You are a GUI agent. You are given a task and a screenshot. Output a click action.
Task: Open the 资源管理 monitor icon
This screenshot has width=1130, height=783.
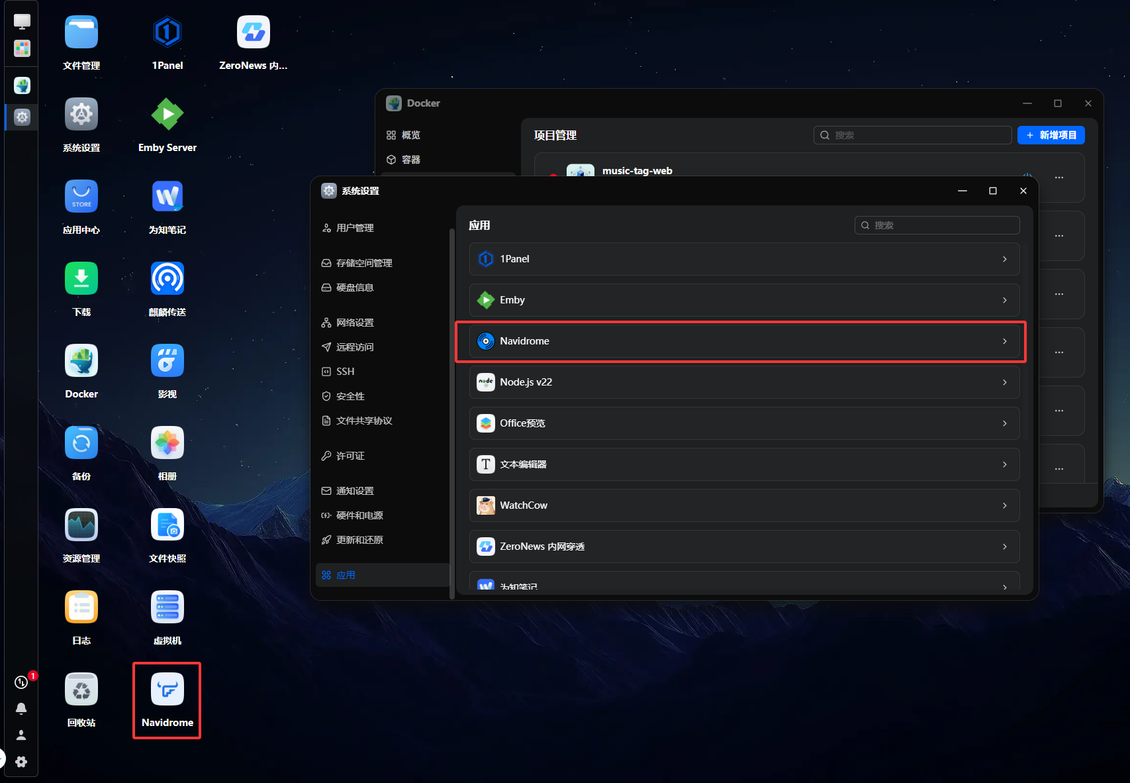tap(81, 526)
